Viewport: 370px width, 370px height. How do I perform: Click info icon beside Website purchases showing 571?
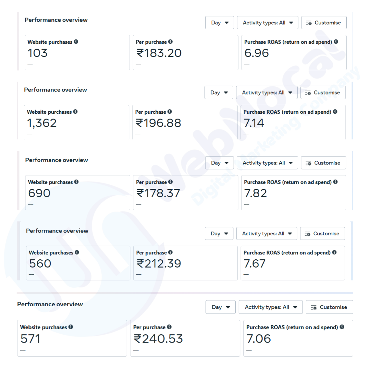(71, 327)
